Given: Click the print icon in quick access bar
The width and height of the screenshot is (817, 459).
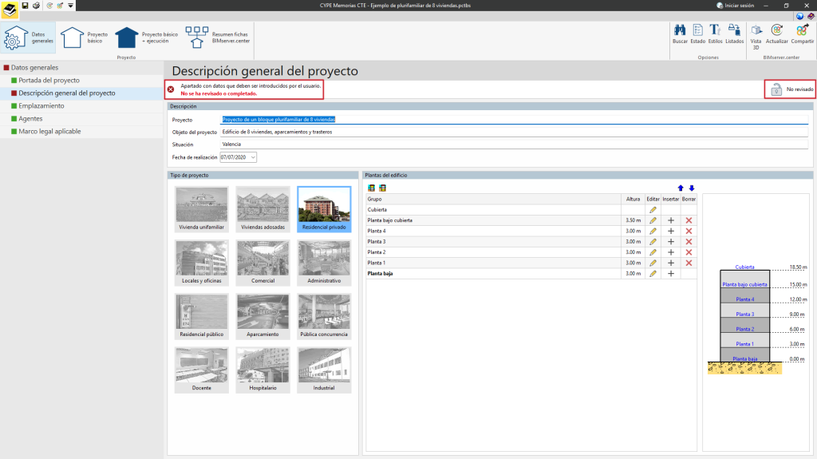Looking at the screenshot, I should coord(36,6).
